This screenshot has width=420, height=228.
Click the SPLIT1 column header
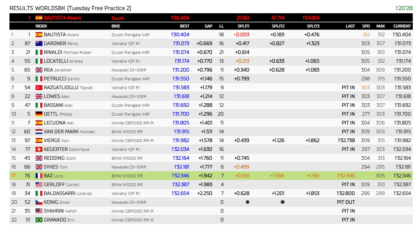pyautogui.click(x=243, y=26)
